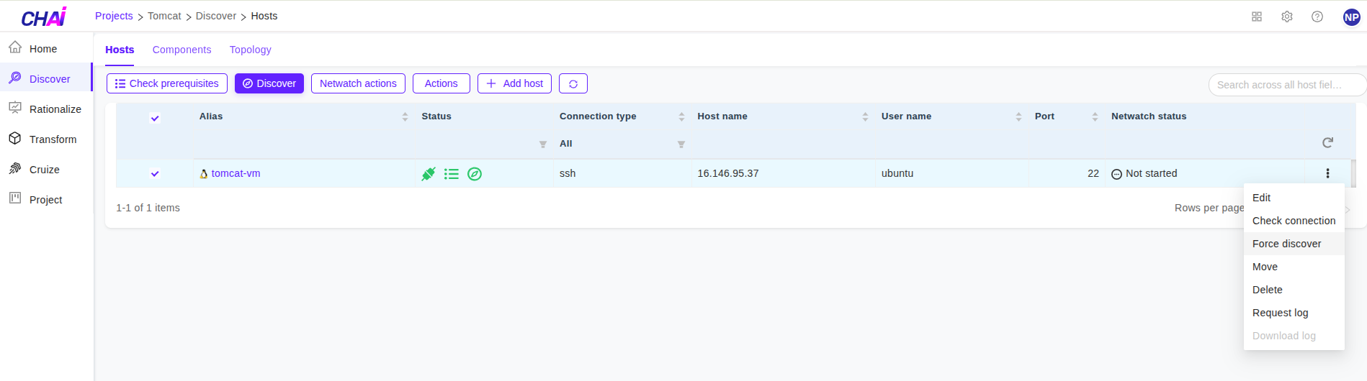Open Netwatch actions

tap(358, 83)
